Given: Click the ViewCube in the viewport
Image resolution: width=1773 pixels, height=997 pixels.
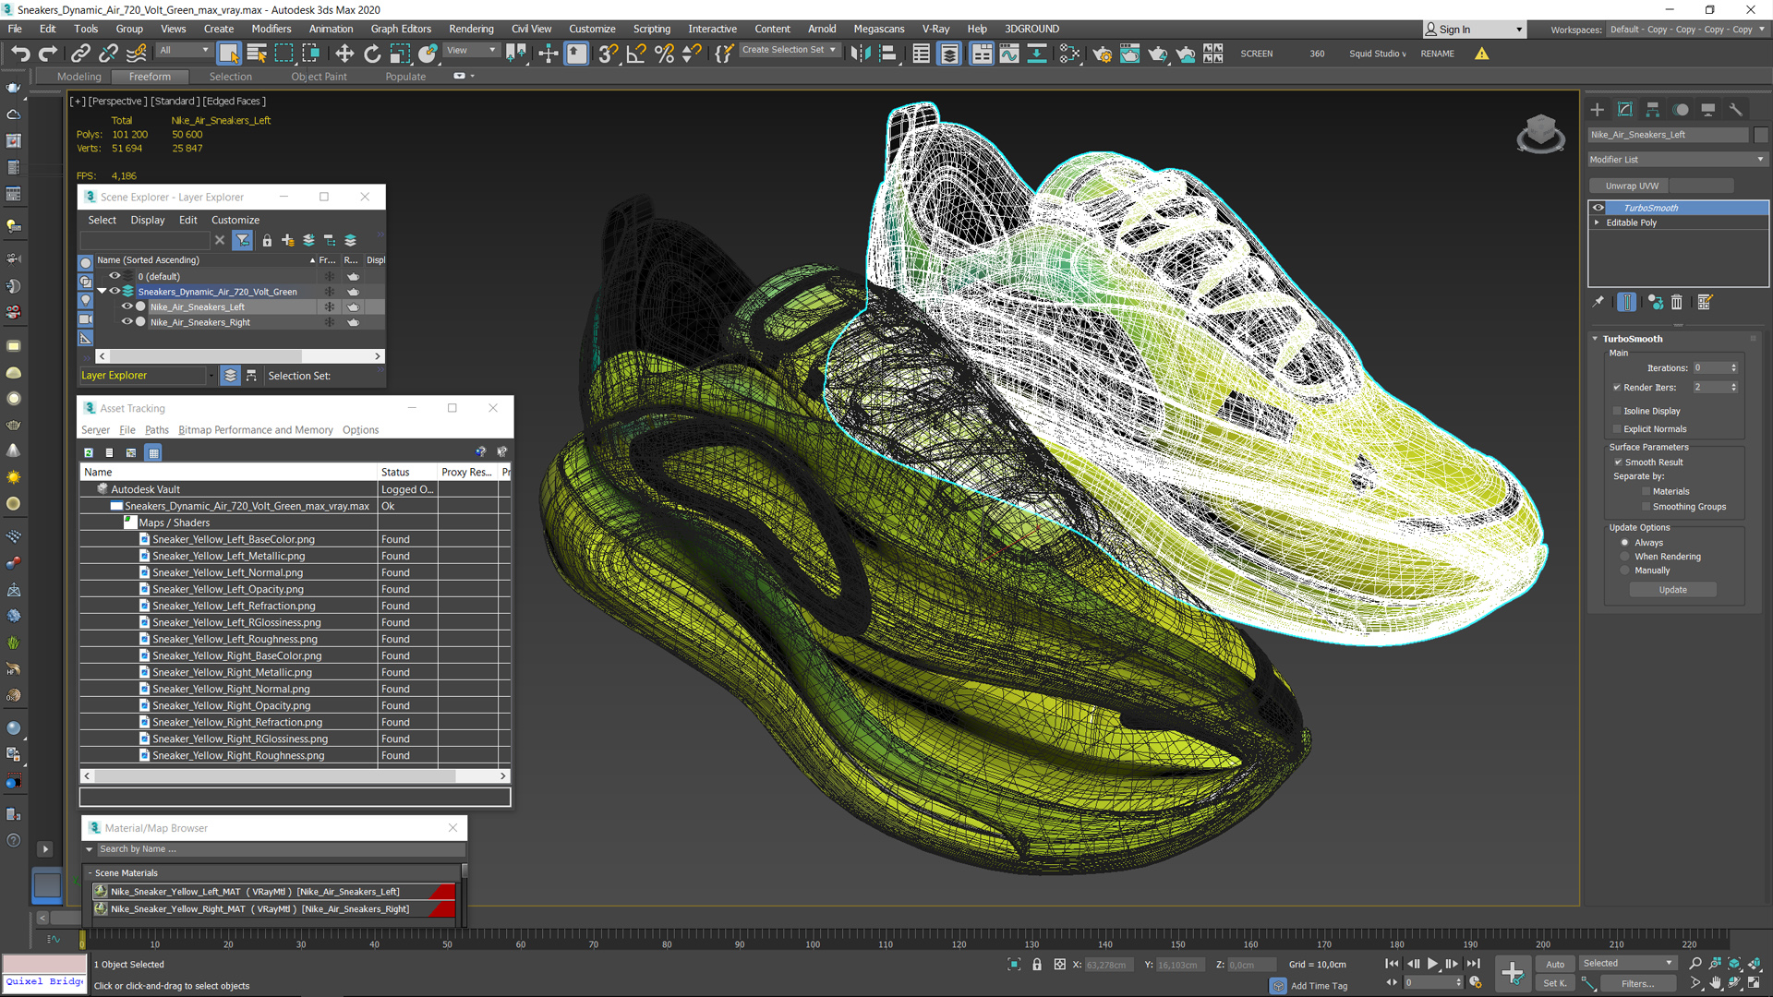Looking at the screenshot, I should point(1540,133).
